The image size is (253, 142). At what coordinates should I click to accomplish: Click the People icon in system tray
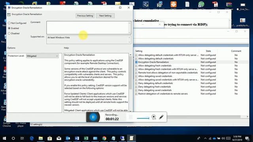[x=199, y=138]
